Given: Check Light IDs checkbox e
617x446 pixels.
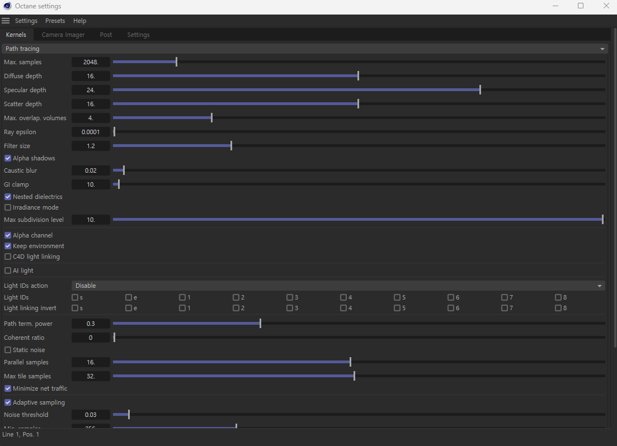Looking at the screenshot, I should coord(129,297).
